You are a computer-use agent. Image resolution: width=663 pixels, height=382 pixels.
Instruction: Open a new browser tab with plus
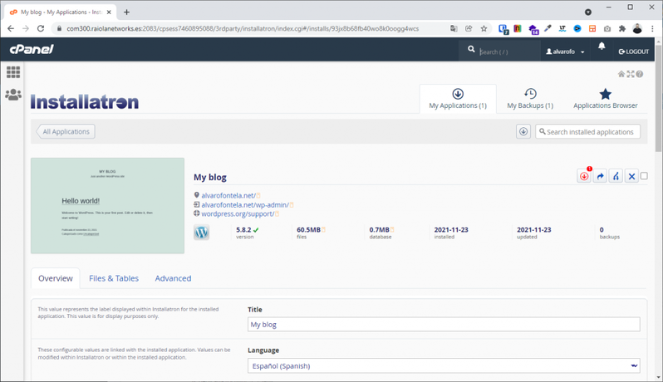[x=126, y=12]
